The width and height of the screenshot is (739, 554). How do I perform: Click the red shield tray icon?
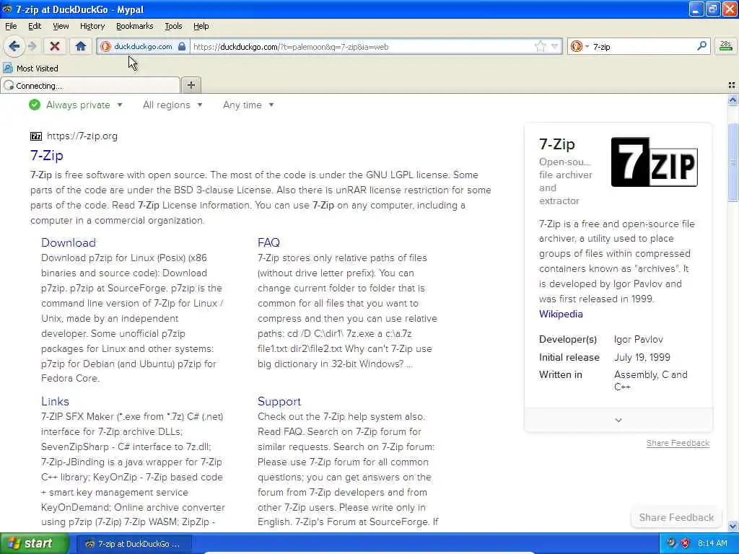686,543
